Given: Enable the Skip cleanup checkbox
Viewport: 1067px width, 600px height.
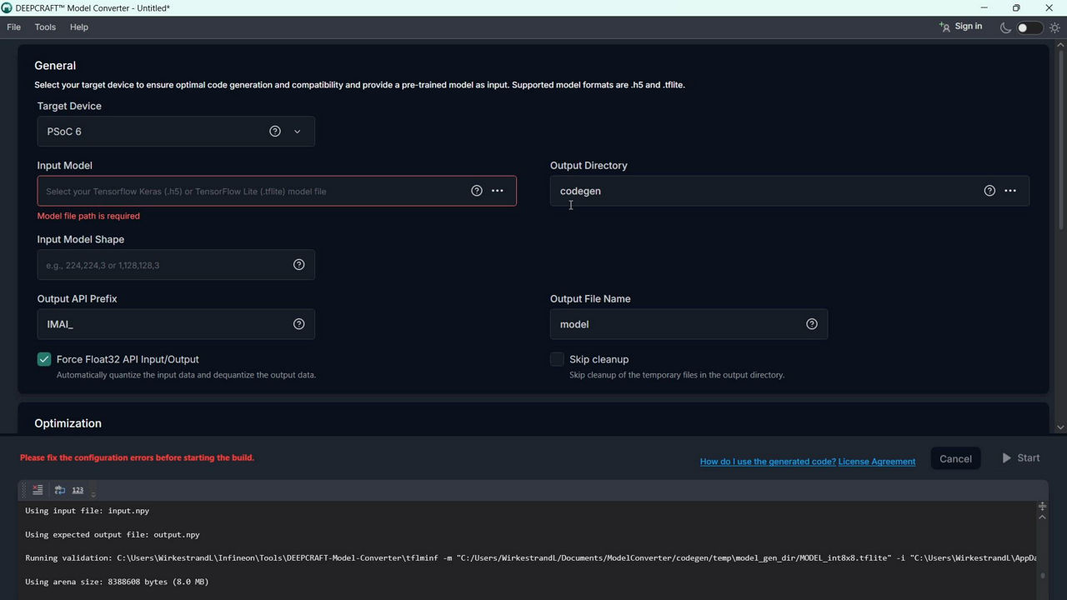Looking at the screenshot, I should 557,359.
